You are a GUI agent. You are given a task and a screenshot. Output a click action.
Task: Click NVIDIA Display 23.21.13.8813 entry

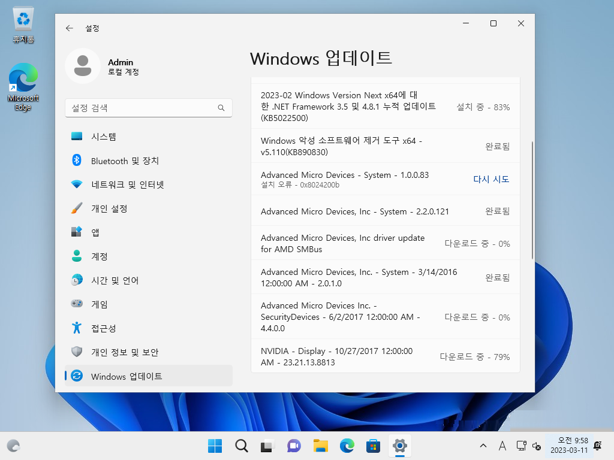(386, 356)
